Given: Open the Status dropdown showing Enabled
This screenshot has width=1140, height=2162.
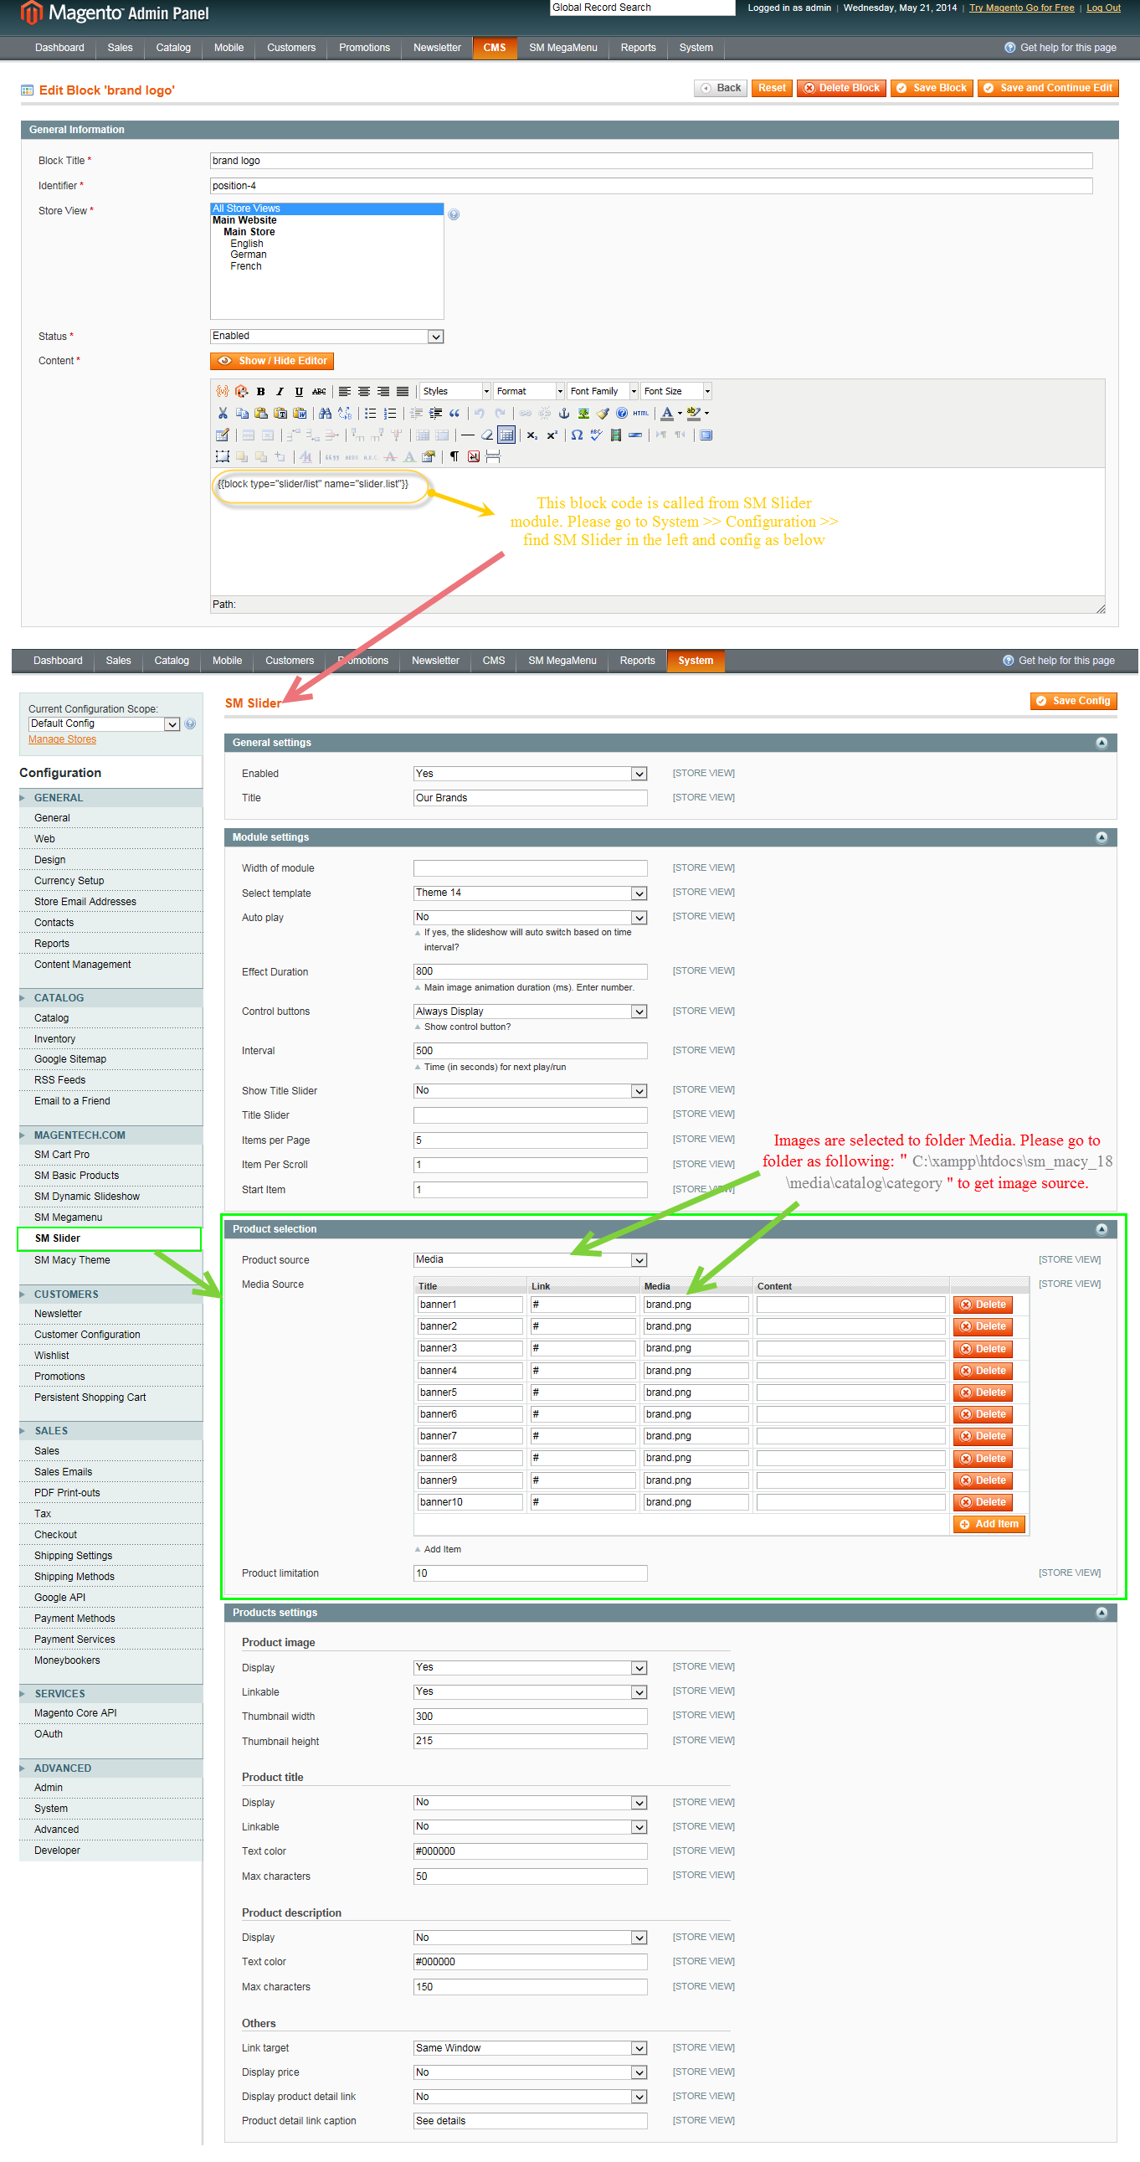Looking at the screenshot, I should coord(326,337).
